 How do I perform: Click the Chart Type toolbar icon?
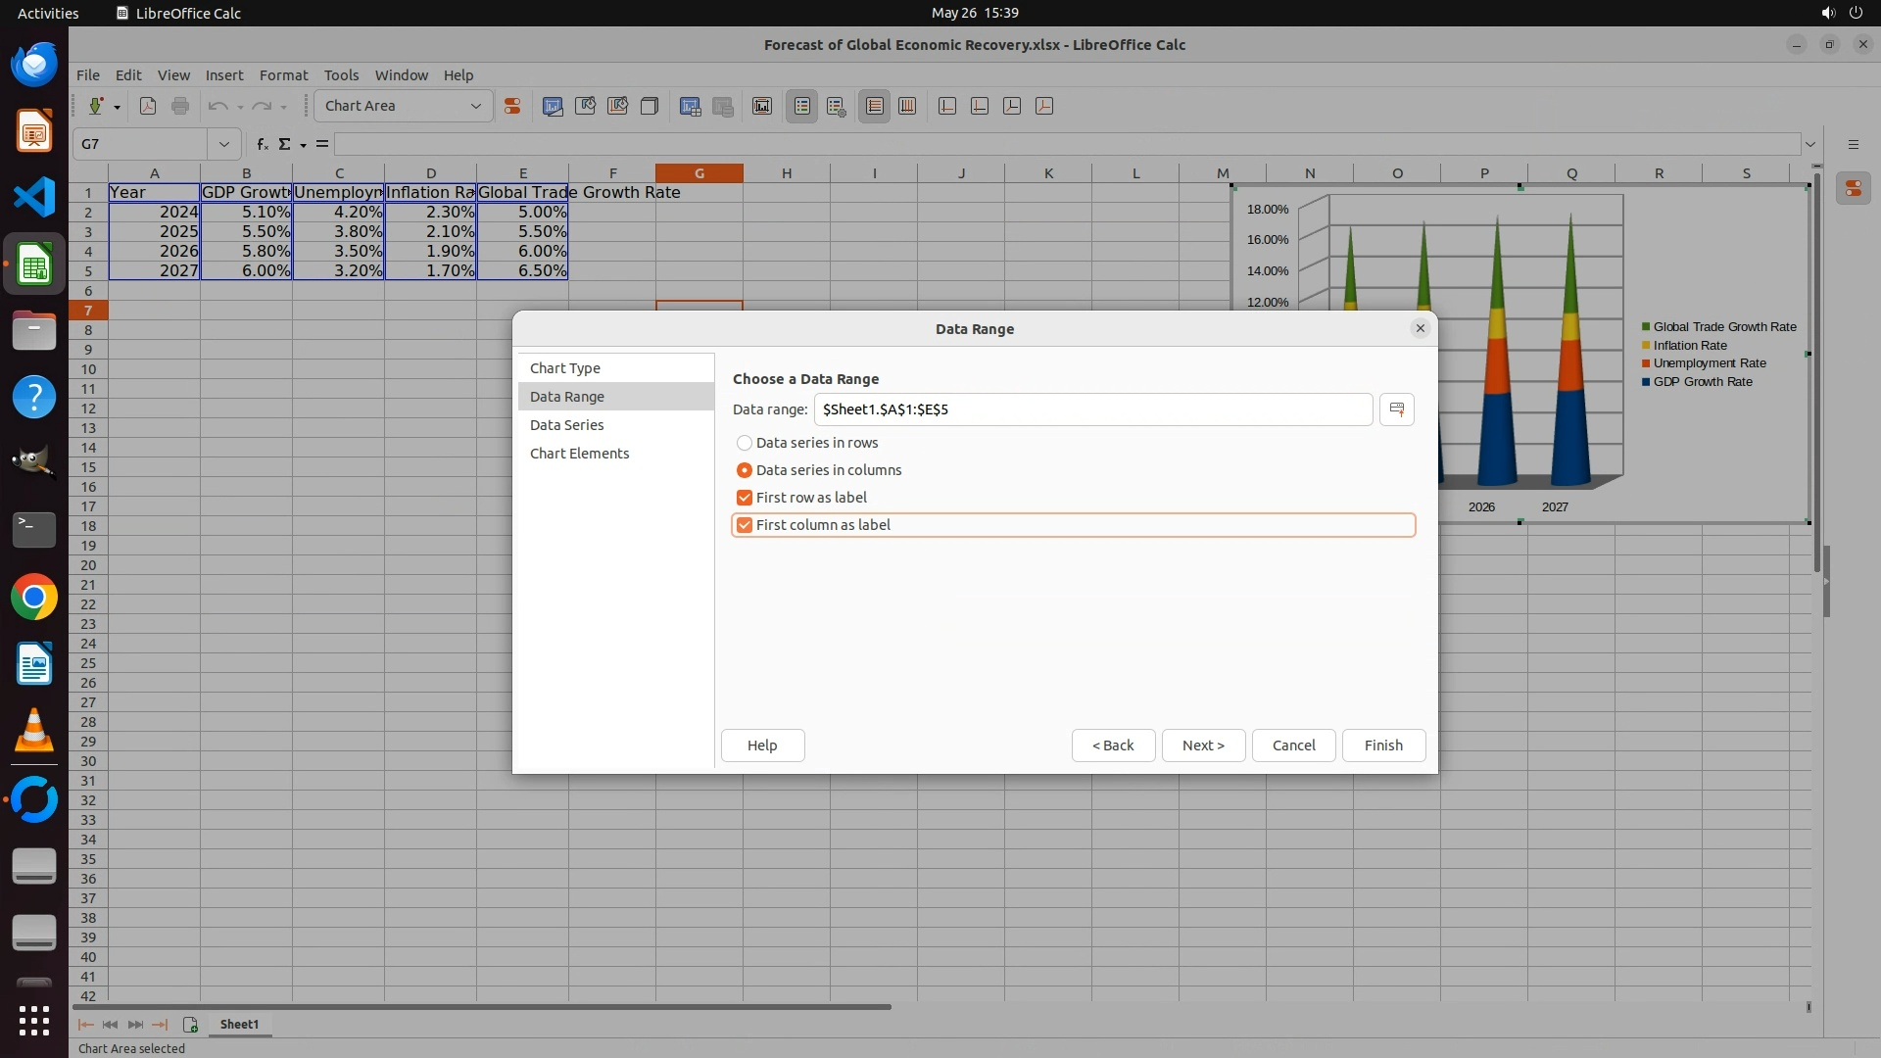[x=553, y=106]
